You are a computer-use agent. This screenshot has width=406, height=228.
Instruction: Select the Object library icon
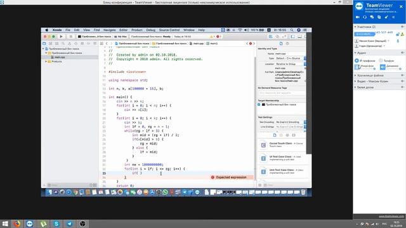click(x=287, y=135)
